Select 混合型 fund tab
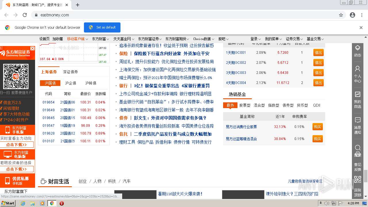 coord(259,105)
